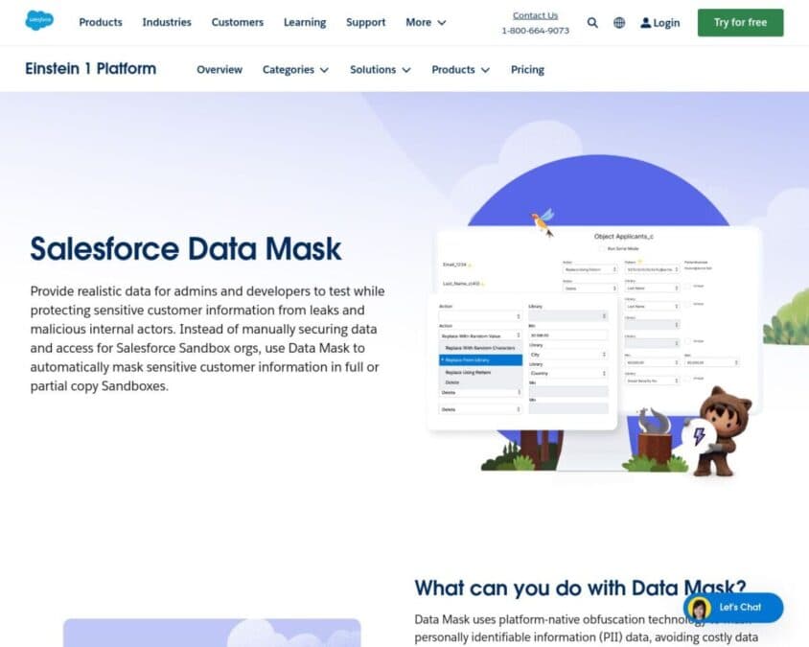Expand the Categories dropdown

(295, 70)
